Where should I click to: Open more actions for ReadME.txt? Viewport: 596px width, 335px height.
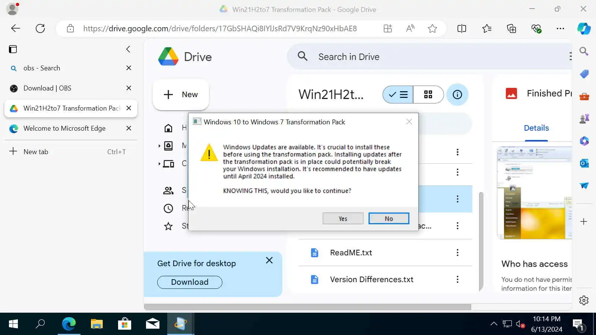point(457,253)
